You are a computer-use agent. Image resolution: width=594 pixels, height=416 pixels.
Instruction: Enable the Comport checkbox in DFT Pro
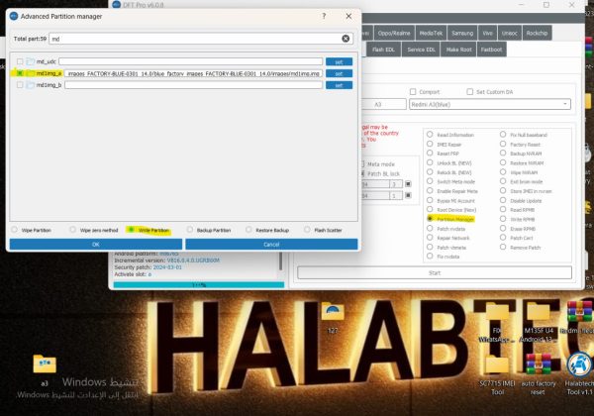click(x=413, y=92)
